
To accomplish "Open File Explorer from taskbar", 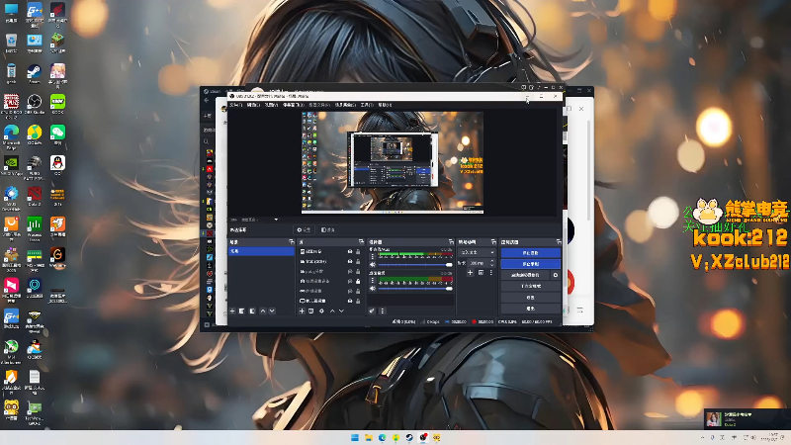I will tap(368, 437).
